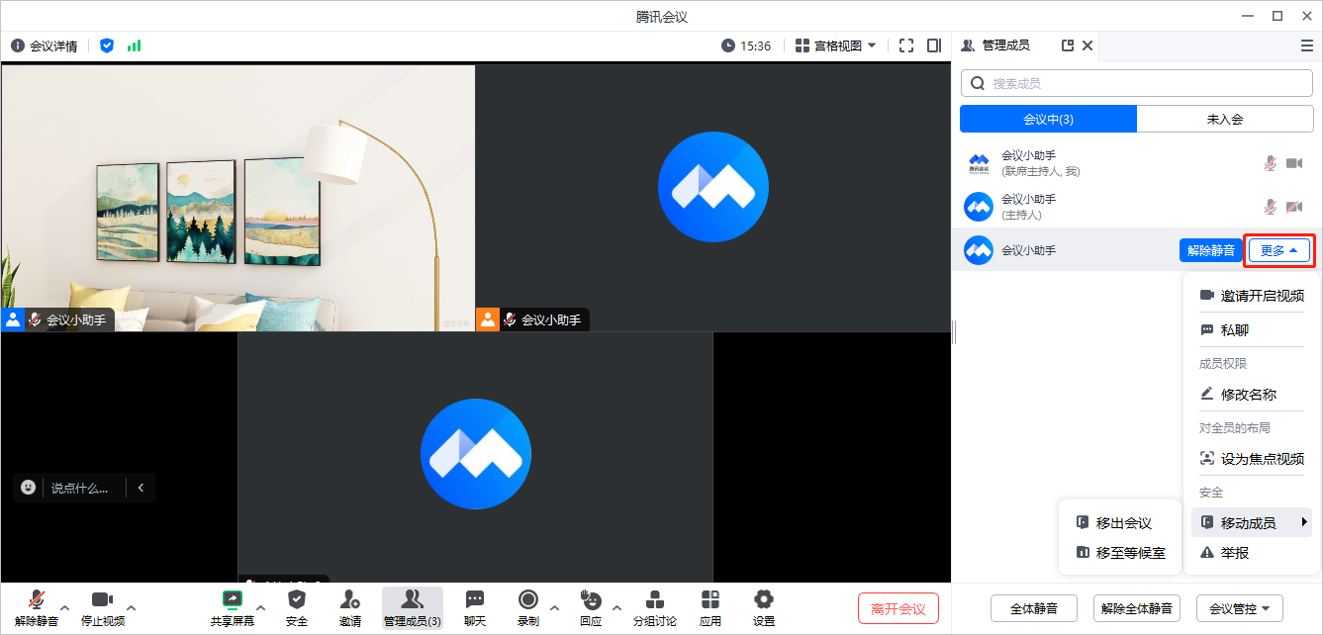Image resolution: width=1323 pixels, height=635 pixels.
Task: Collapse the 更多 dropdown button
Action: click(1279, 250)
